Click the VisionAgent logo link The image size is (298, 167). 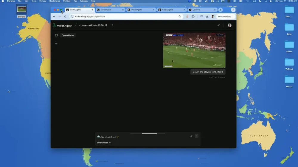62,25
